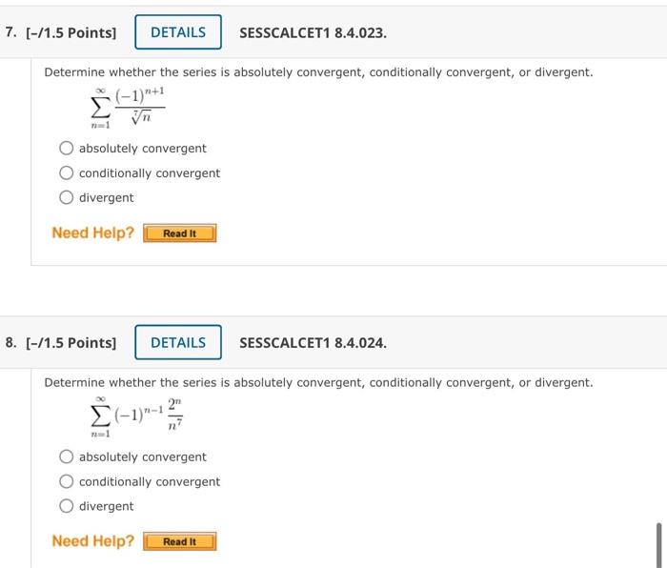
Task: Choose 'conditionally convergent' for question 7
Action: 67,173
